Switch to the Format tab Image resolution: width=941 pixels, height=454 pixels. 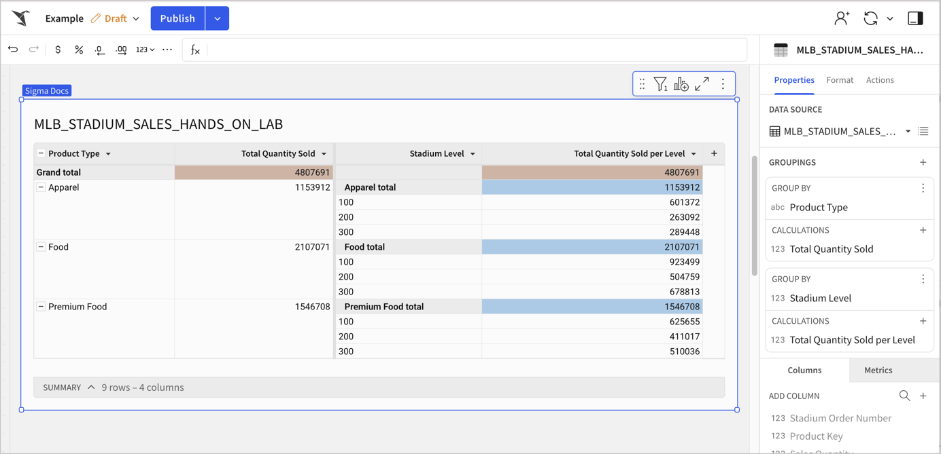point(840,80)
